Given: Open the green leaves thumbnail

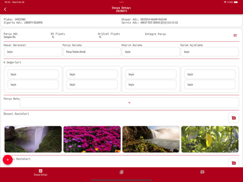Looking at the screenshot, I should click(210, 139).
